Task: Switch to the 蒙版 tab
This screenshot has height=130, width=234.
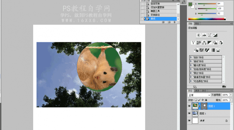Action: click(197, 24)
